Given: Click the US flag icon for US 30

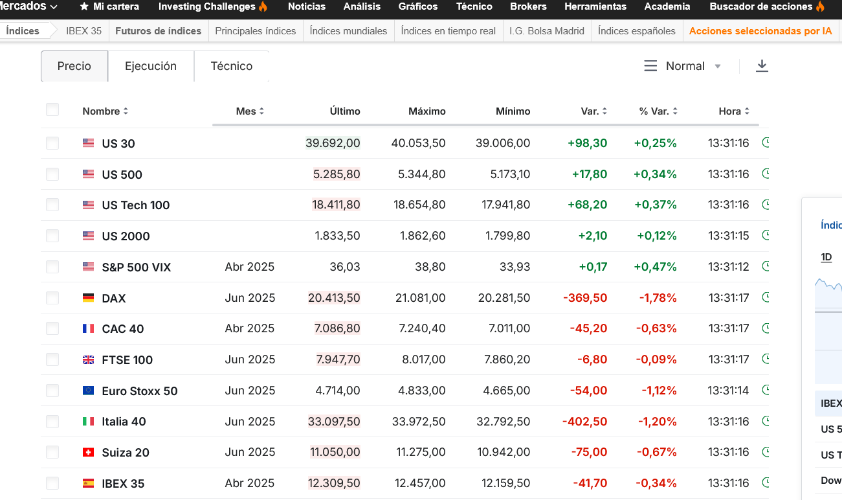Looking at the screenshot, I should point(88,143).
